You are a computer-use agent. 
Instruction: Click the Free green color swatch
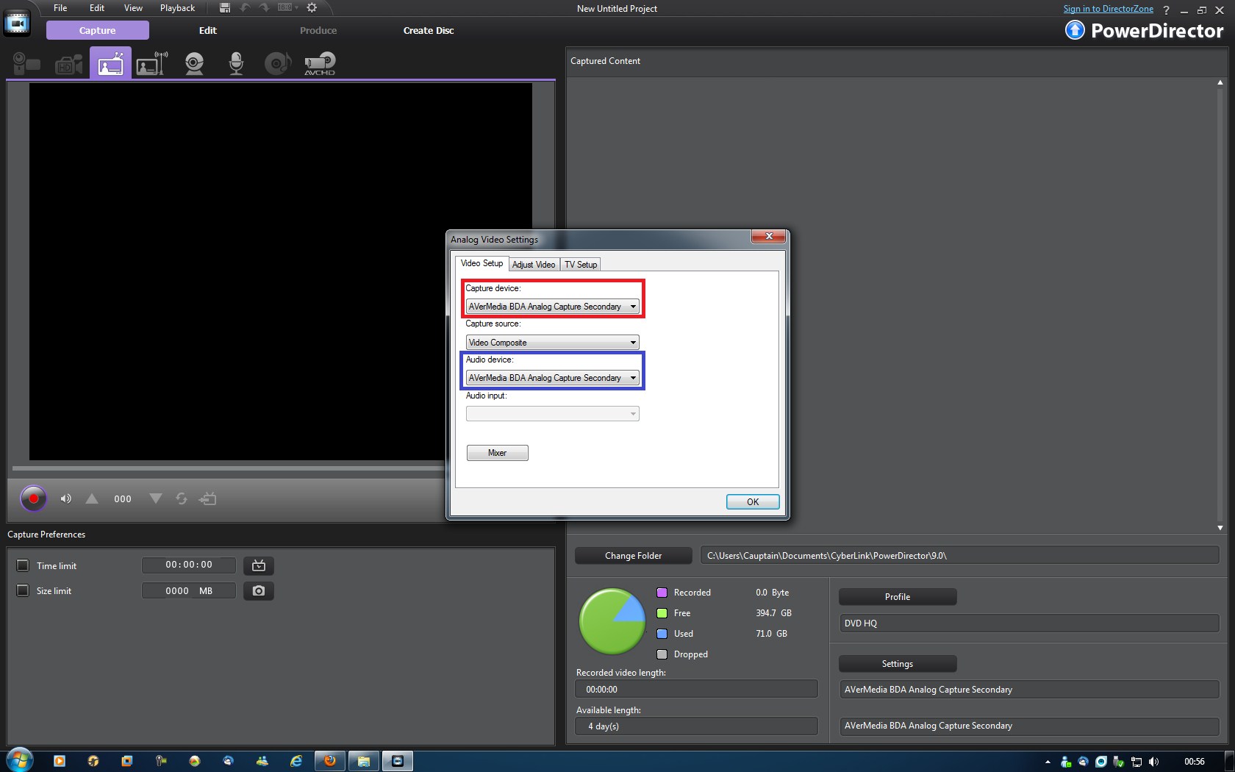tap(662, 613)
